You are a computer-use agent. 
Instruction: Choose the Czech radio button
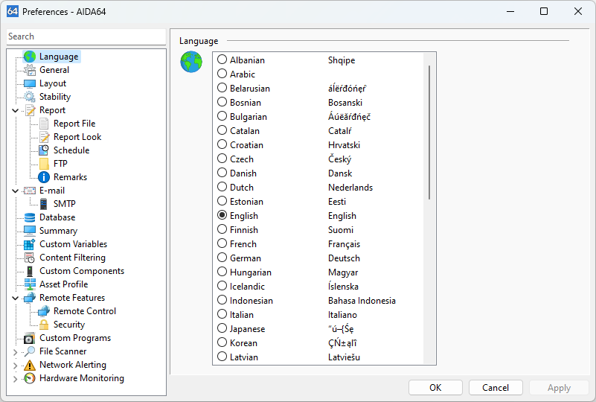pyautogui.click(x=222, y=159)
